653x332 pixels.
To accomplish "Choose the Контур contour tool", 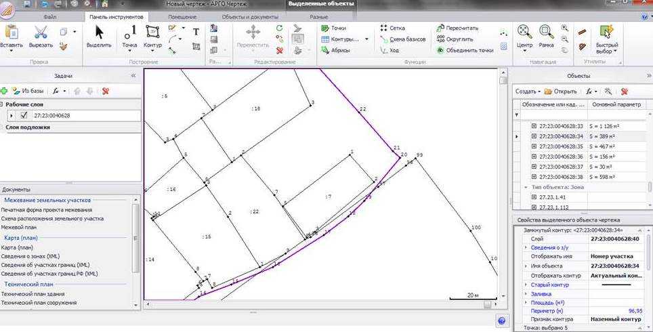I will click(x=153, y=37).
